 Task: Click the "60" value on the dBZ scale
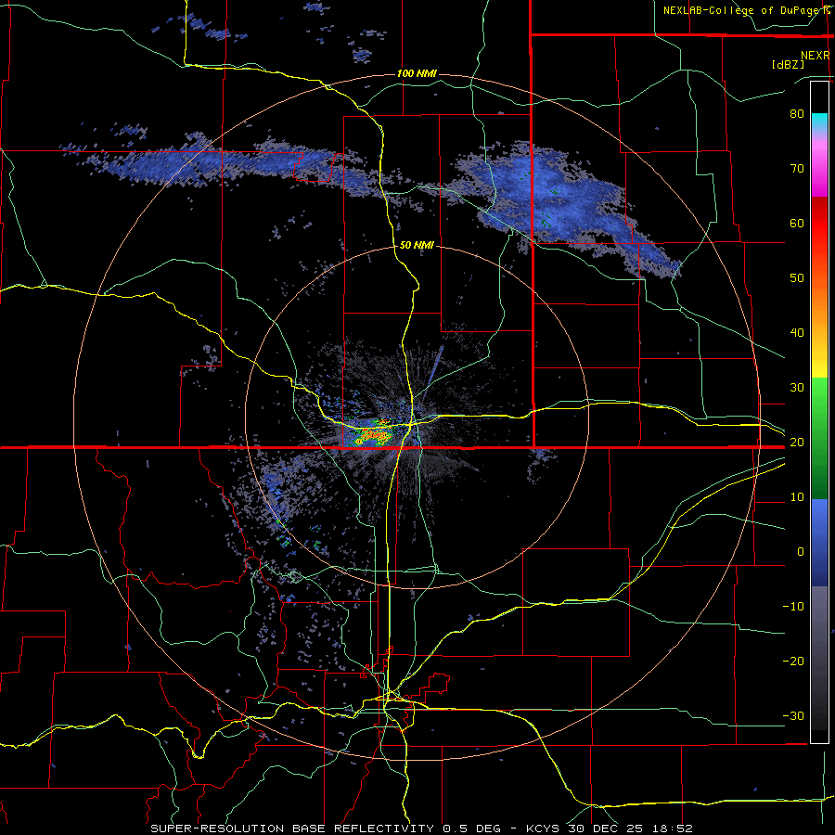pyautogui.click(x=797, y=223)
